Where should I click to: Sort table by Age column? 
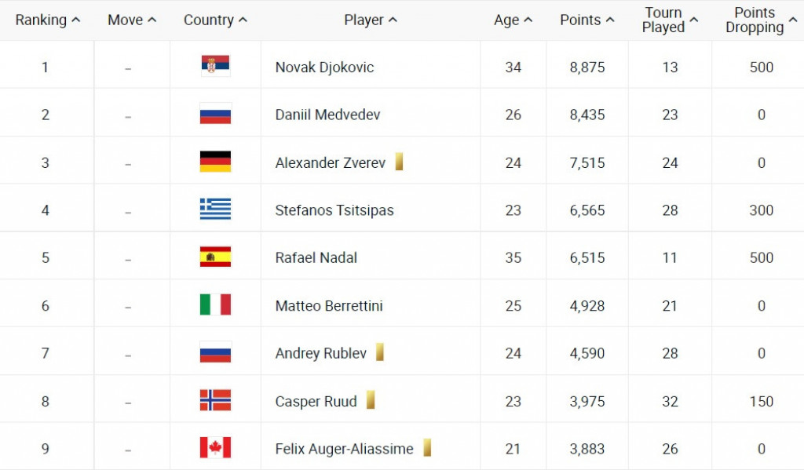pos(513,20)
